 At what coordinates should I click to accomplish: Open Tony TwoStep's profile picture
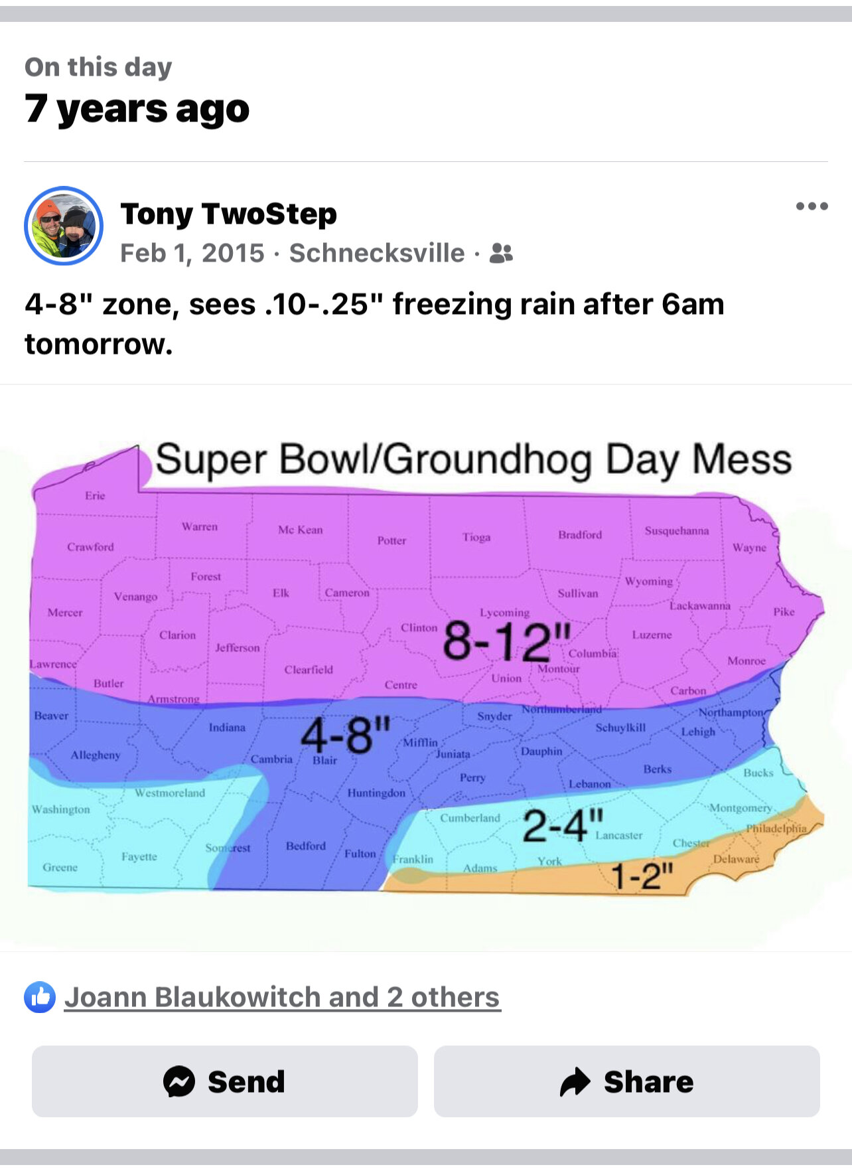click(x=64, y=226)
